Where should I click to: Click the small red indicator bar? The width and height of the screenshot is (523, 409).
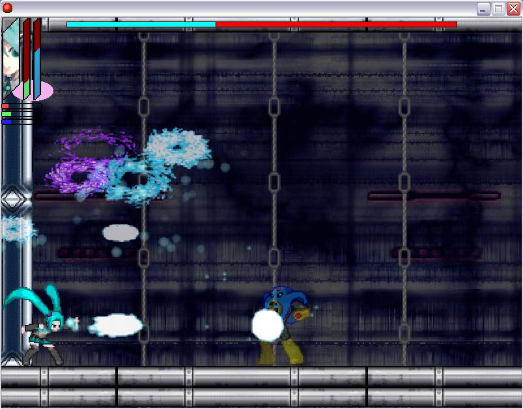(x=5, y=106)
